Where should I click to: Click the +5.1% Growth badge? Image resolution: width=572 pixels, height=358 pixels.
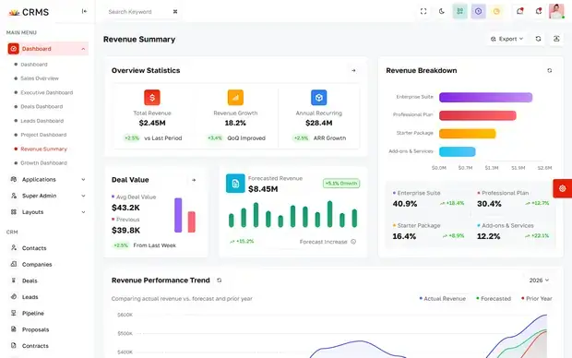click(341, 184)
